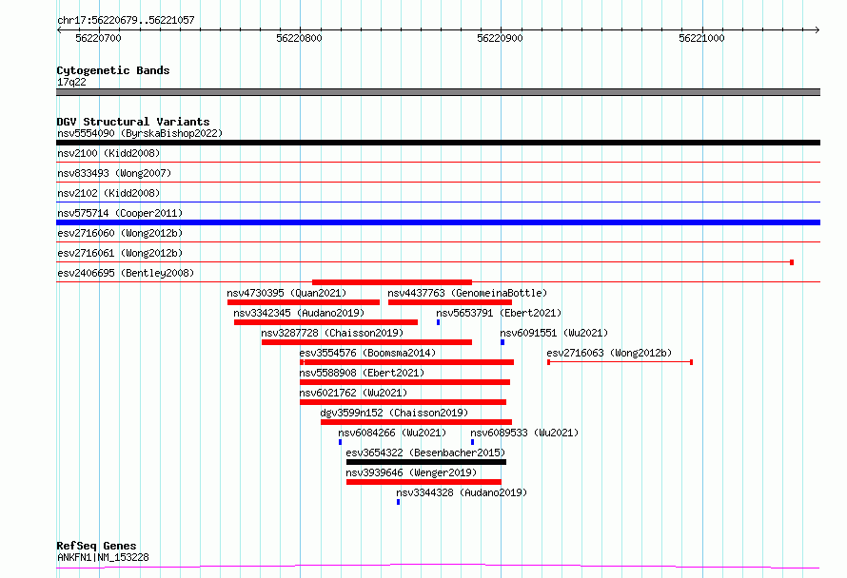Click ruler position 56220700
The height and width of the screenshot is (578, 847).
click(x=98, y=38)
